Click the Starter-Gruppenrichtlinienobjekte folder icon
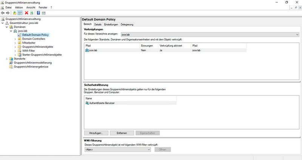 tap(19, 55)
